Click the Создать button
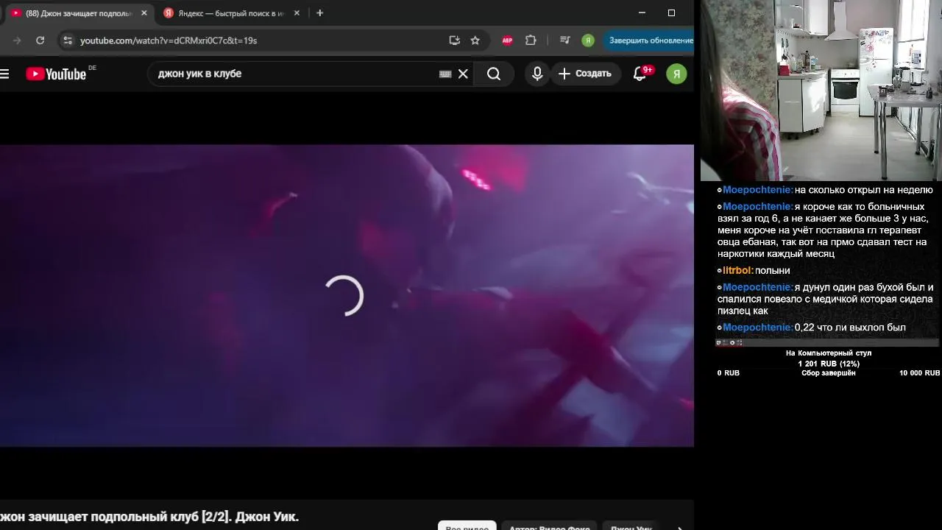This screenshot has height=530, width=942. (585, 74)
